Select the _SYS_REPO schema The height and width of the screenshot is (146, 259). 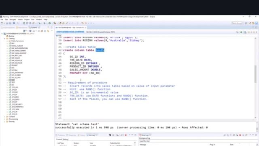coord(15,99)
